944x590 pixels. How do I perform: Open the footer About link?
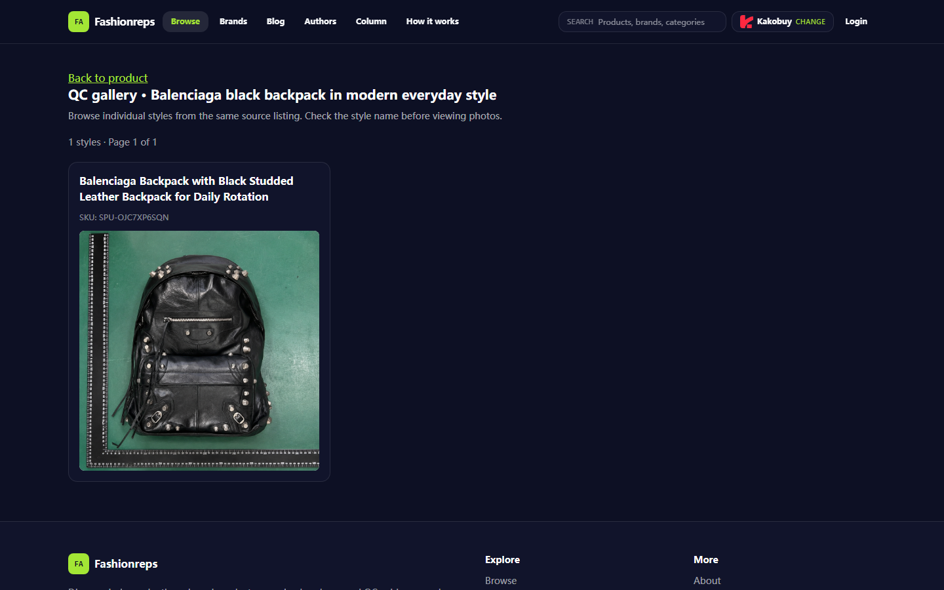coord(707,581)
